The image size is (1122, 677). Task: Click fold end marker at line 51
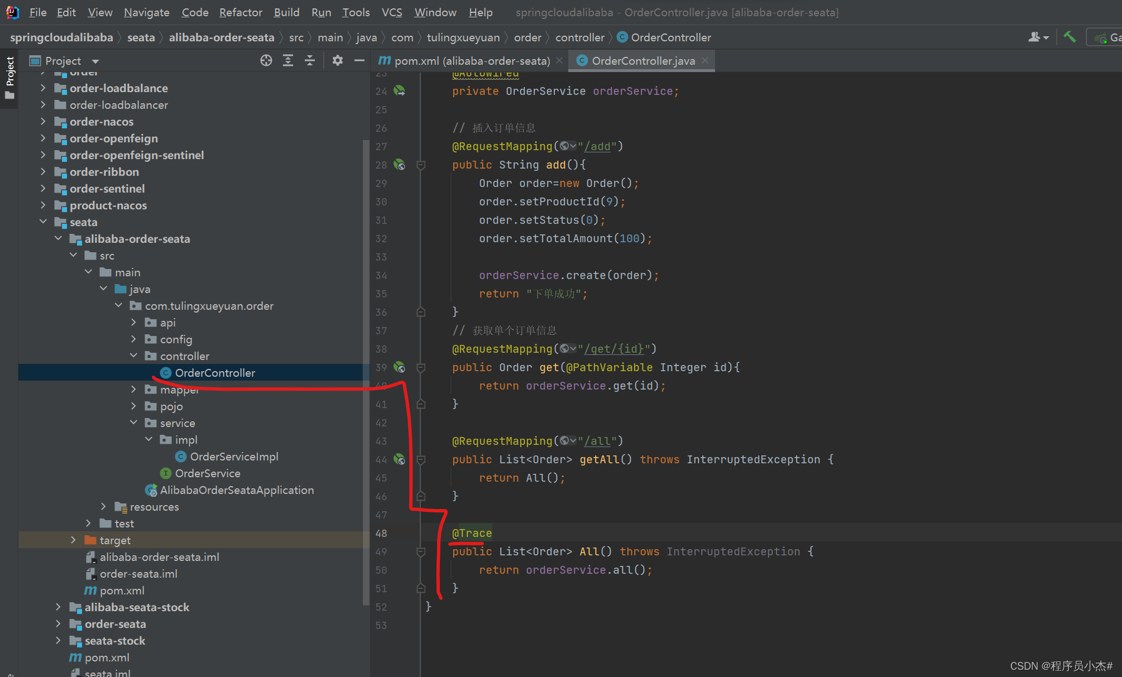(x=421, y=588)
